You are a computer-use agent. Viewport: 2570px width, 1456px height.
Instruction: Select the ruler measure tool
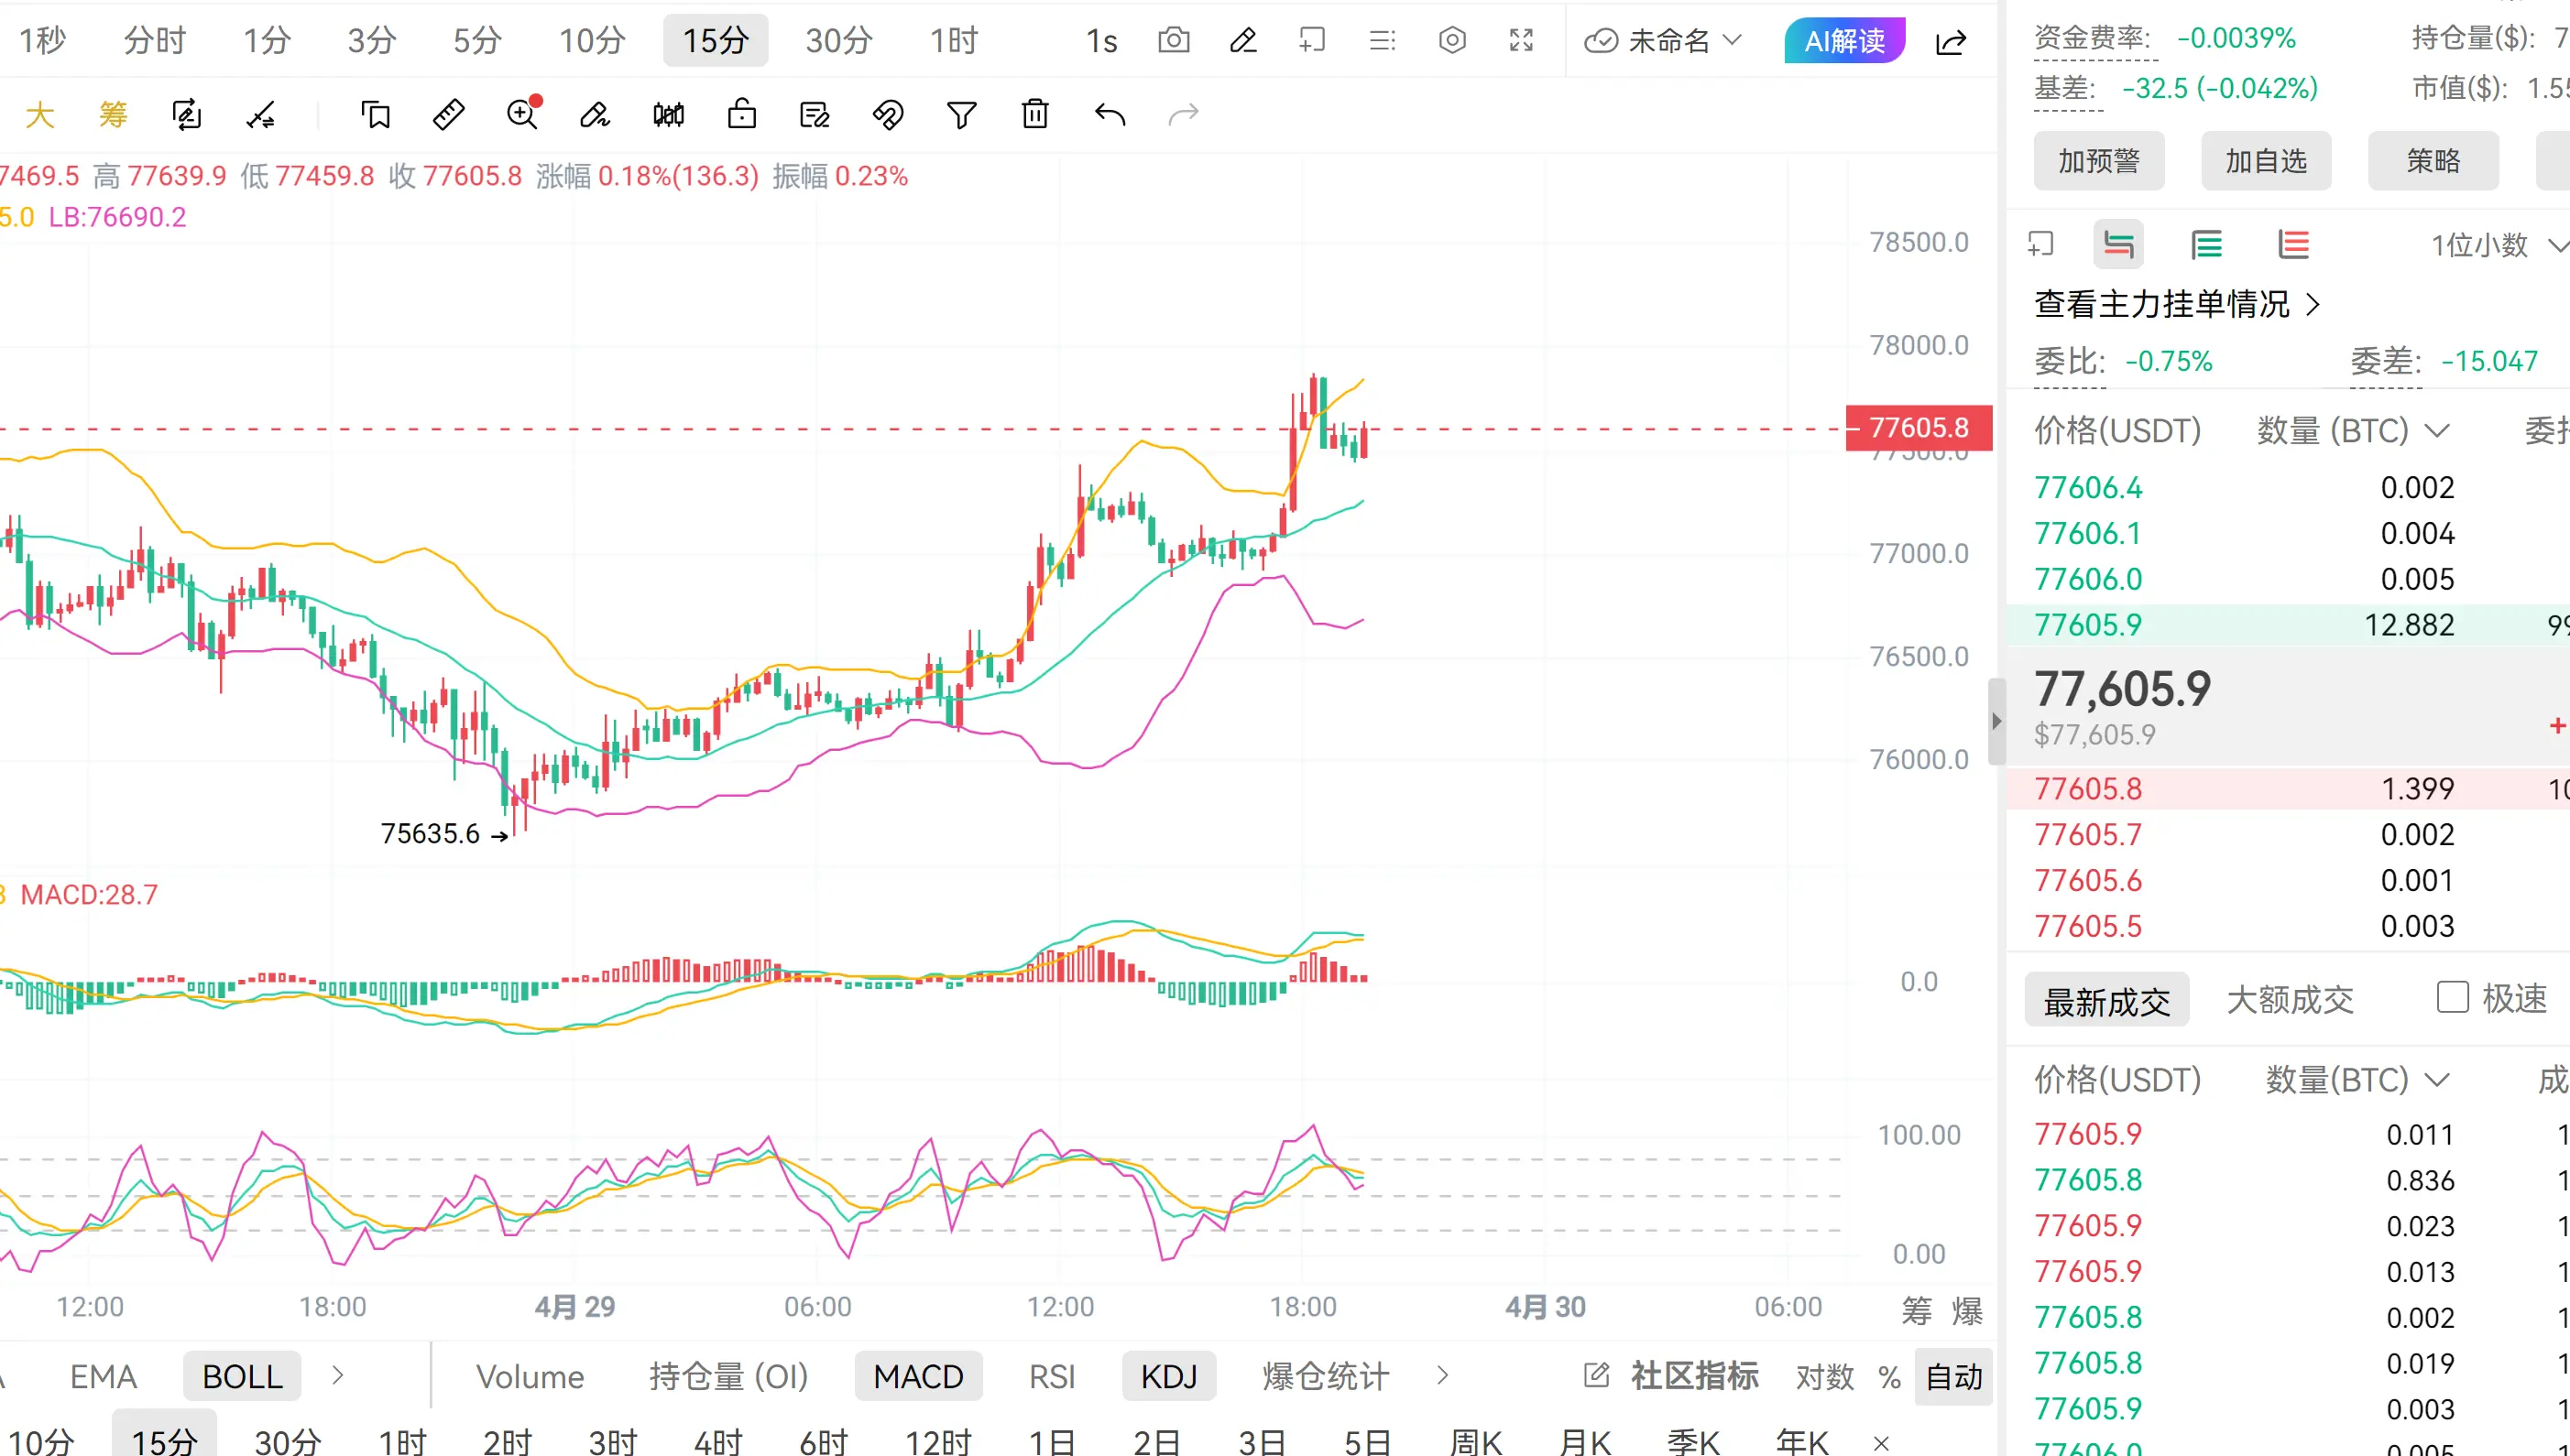coord(448,115)
